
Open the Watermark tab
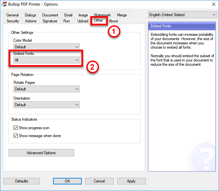[102, 15]
